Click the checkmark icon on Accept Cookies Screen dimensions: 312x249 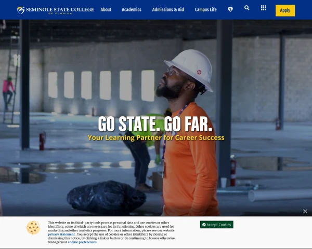204,225
